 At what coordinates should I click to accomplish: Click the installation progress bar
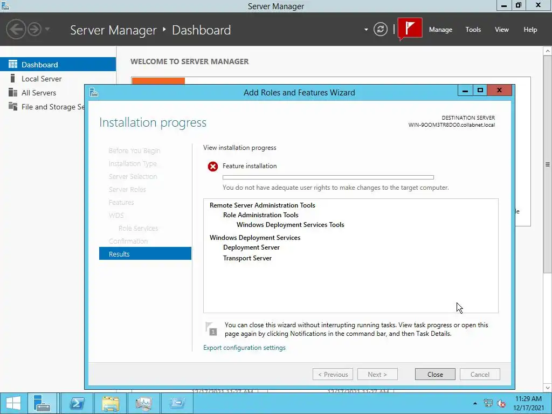[x=328, y=177]
